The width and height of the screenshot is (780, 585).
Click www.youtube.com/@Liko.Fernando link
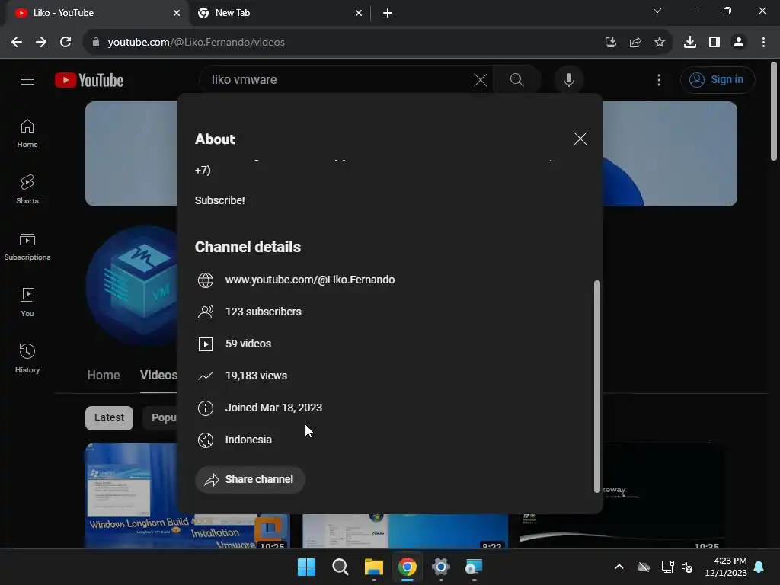pos(310,280)
